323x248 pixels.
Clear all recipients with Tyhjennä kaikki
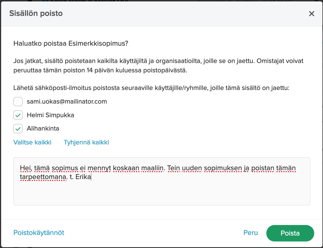(86, 142)
